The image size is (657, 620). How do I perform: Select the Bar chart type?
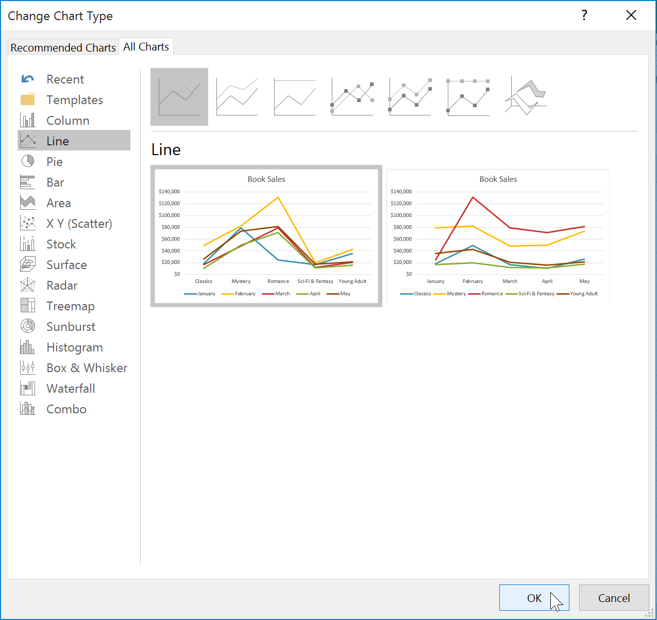pyautogui.click(x=55, y=182)
